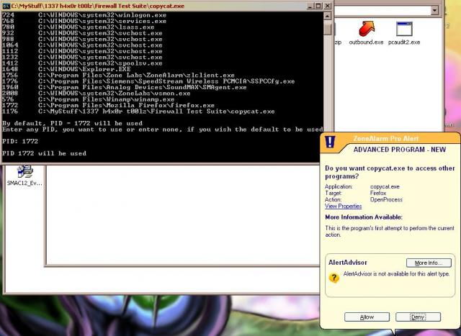
Task: Click the console title bar text
Action: click(x=98, y=6)
